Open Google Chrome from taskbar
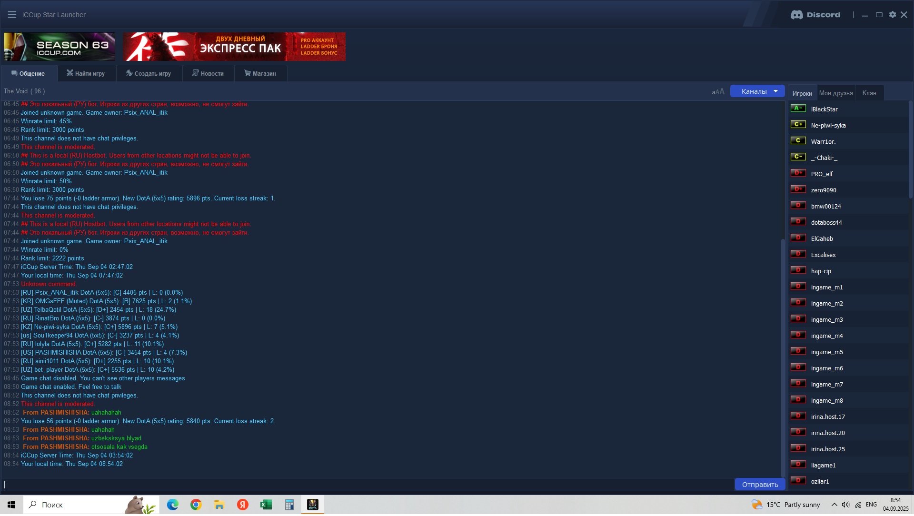 [x=196, y=505]
